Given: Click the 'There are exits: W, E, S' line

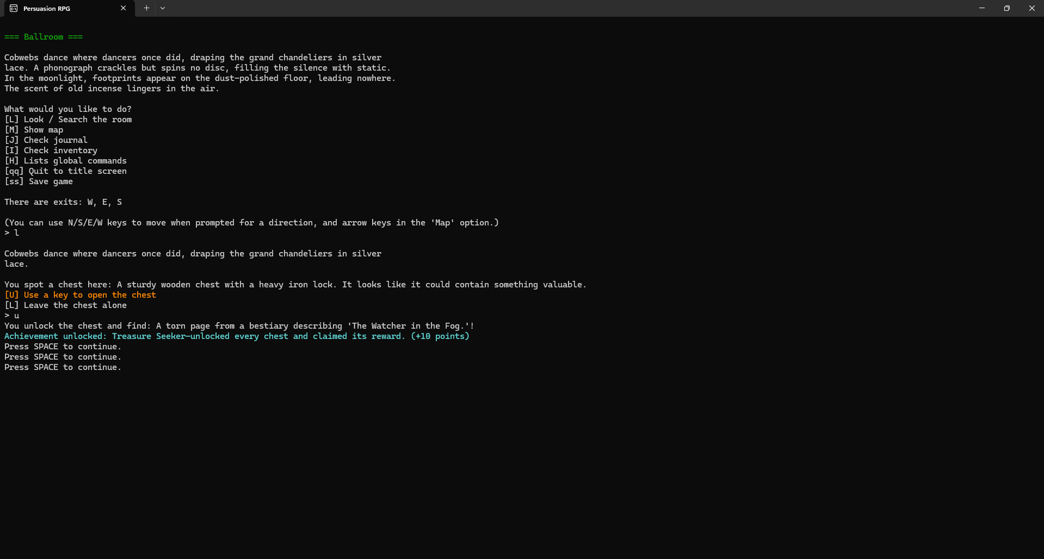Looking at the screenshot, I should click(63, 202).
